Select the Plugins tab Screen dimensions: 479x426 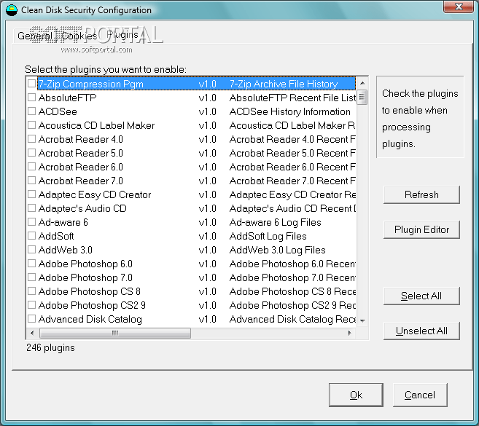122,35
